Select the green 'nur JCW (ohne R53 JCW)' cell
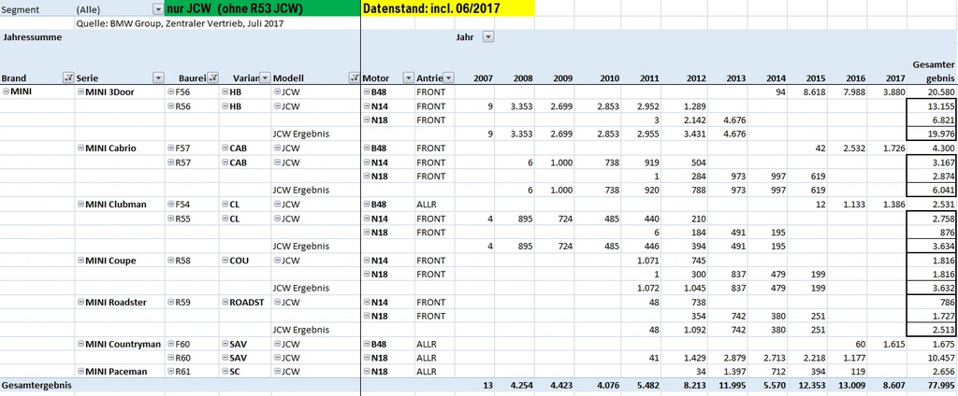The height and width of the screenshot is (396, 958). click(x=263, y=9)
